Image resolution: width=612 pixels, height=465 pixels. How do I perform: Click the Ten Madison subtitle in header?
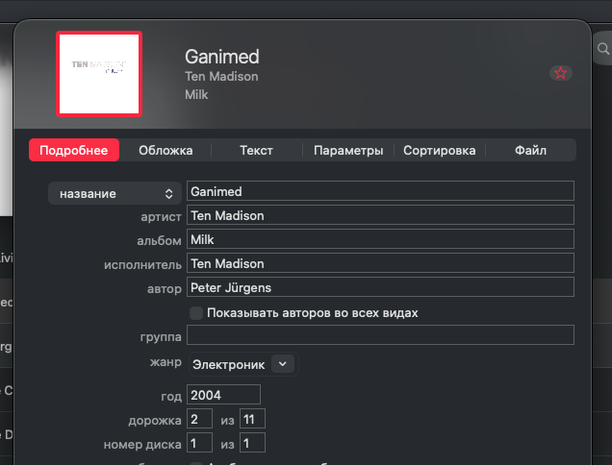pyautogui.click(x=221, y=77)
